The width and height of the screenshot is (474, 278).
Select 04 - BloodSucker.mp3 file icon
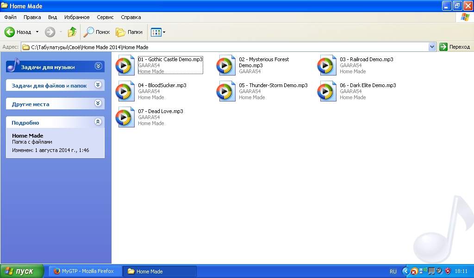coord(125,91)
